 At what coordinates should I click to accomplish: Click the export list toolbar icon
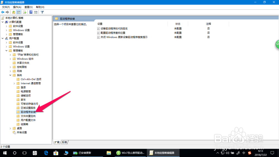point(25,12)
